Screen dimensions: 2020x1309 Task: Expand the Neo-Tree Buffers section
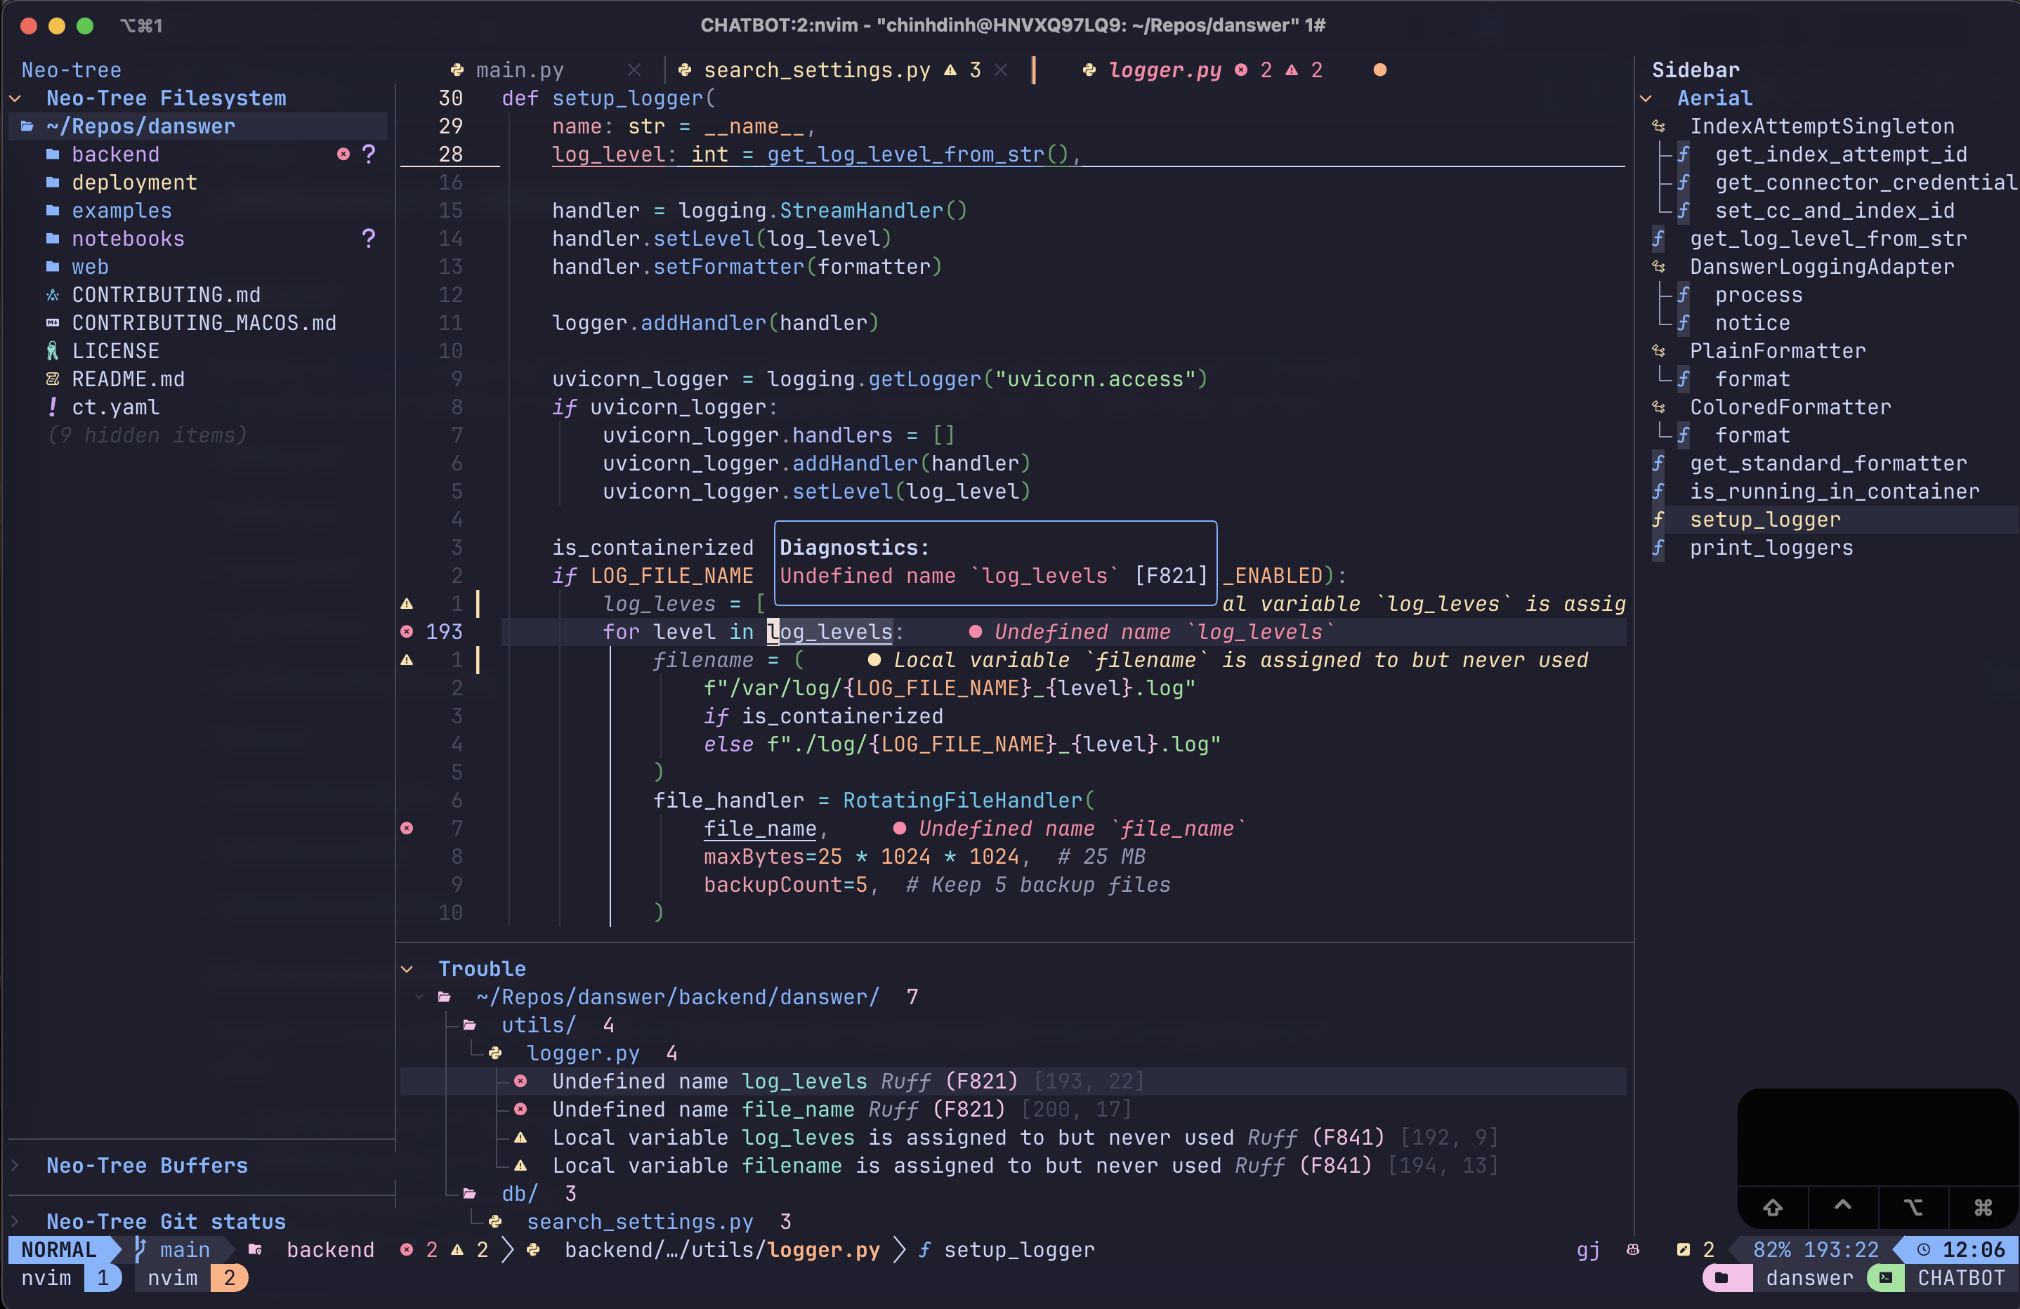coord(15,1166)
